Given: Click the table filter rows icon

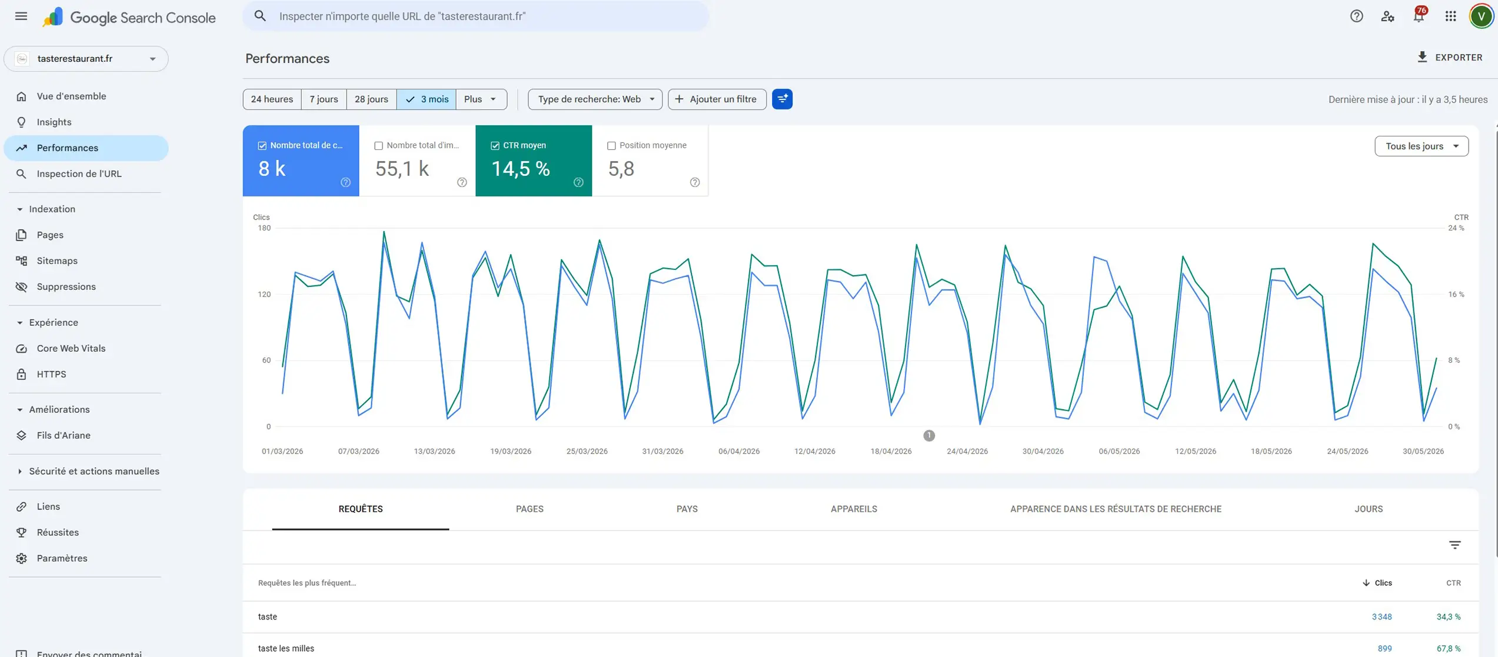Looking at the screenshot, I should pos(1454,545).
